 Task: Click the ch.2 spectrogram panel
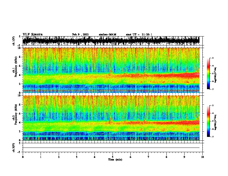pyautogui.click(x=111, y=118)
